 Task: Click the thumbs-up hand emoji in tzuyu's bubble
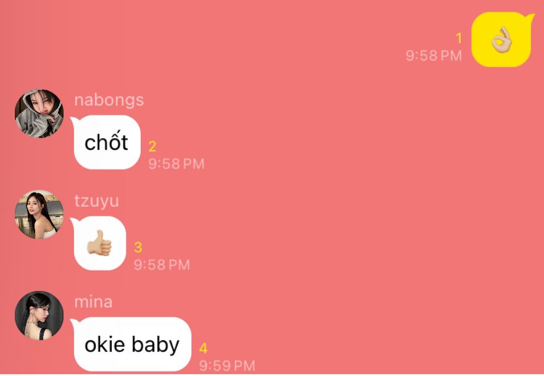(x=99, y=243)
